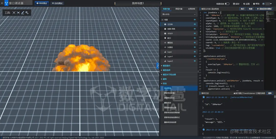The width and height of the screenshot is (276, 139).
Task: Hide 矢量线 using its eye icon
Action: click(x=195, y=47)
